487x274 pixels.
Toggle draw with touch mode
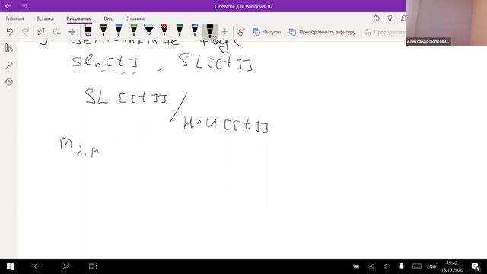[x=241, y=32]
